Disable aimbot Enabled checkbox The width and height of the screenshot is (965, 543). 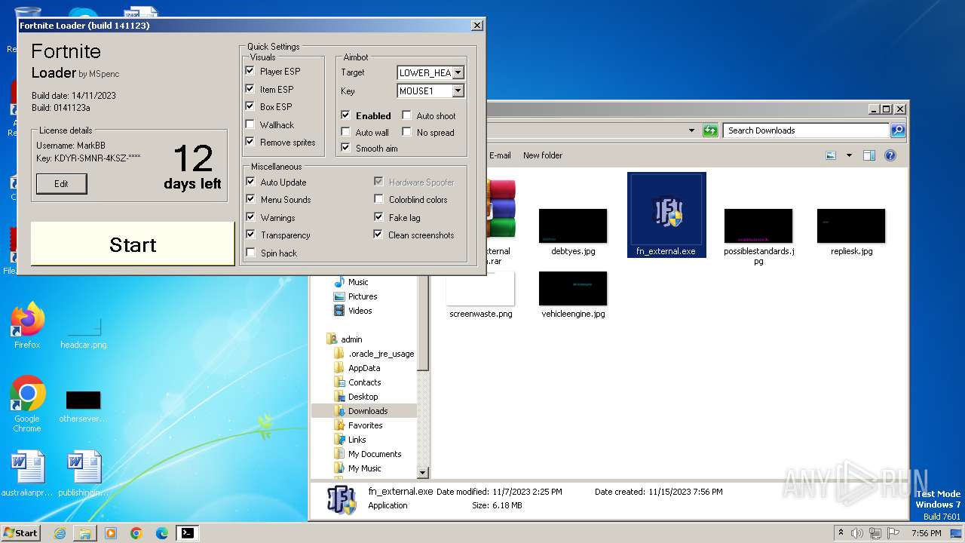coord(345,115)
